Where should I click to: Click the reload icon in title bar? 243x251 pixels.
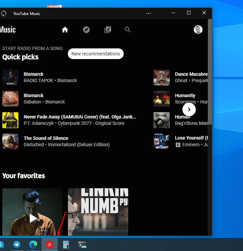point(4,13)
